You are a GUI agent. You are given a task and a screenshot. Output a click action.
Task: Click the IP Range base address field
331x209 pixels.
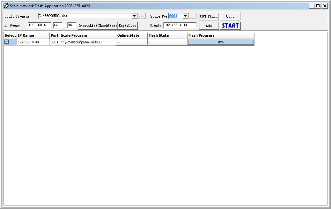[39, 25]
